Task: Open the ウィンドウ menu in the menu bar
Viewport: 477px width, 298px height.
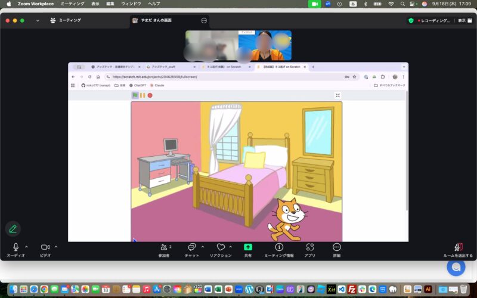Action: pyautogui.click(x=131, y=4)
